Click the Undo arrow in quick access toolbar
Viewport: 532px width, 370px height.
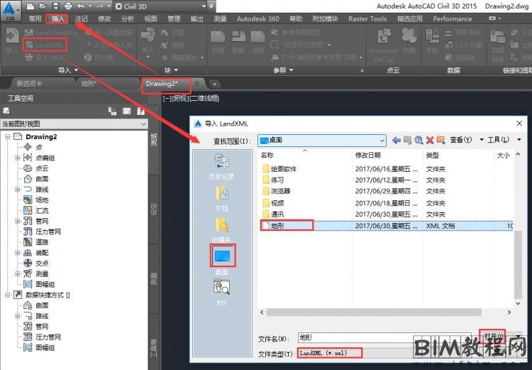[x=81, y=6]
